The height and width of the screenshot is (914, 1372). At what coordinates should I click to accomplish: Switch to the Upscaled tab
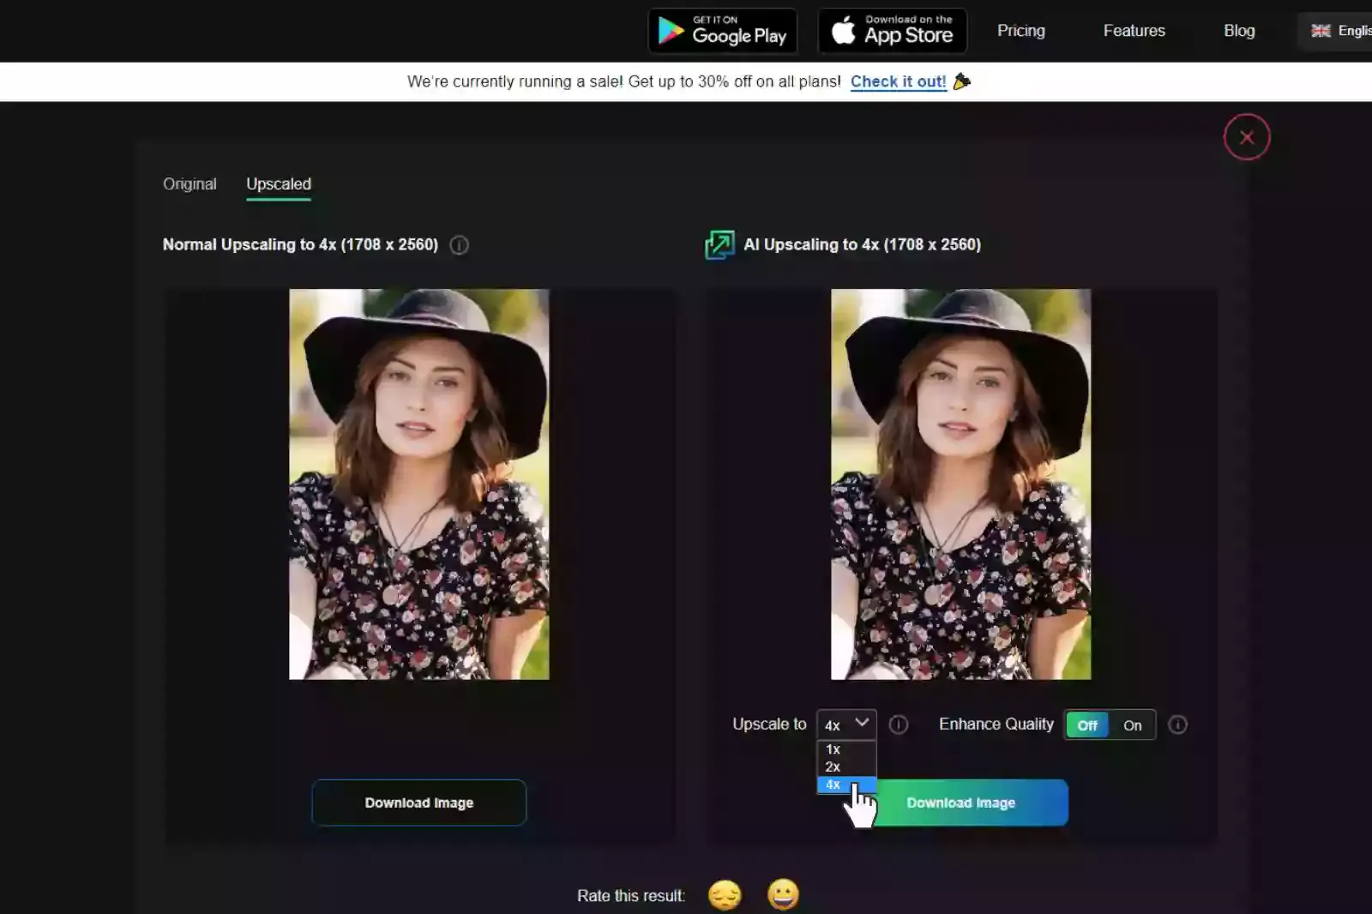click(x=279, y=184)
